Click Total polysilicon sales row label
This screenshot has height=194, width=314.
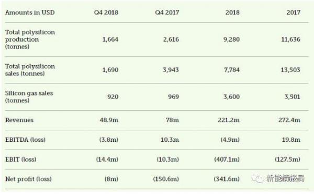(x=30, y=70)
